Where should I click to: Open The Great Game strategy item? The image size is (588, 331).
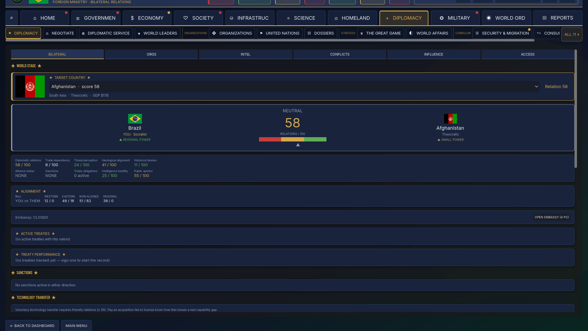click(x=381, y=33)
